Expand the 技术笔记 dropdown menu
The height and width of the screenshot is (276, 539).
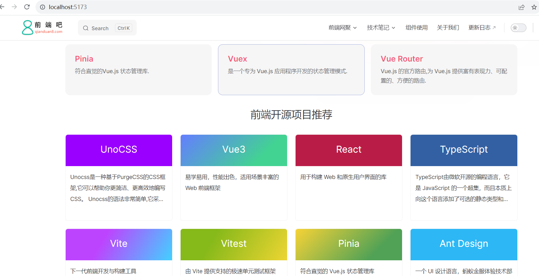(x=381, y=28)
